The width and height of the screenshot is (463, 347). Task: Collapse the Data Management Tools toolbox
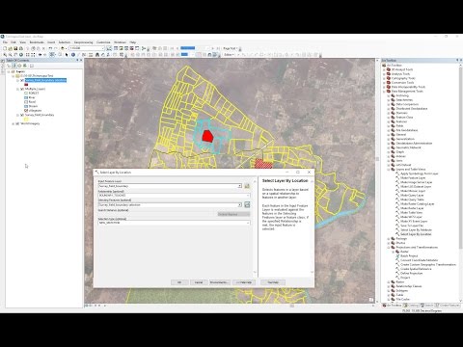point(384,92)
